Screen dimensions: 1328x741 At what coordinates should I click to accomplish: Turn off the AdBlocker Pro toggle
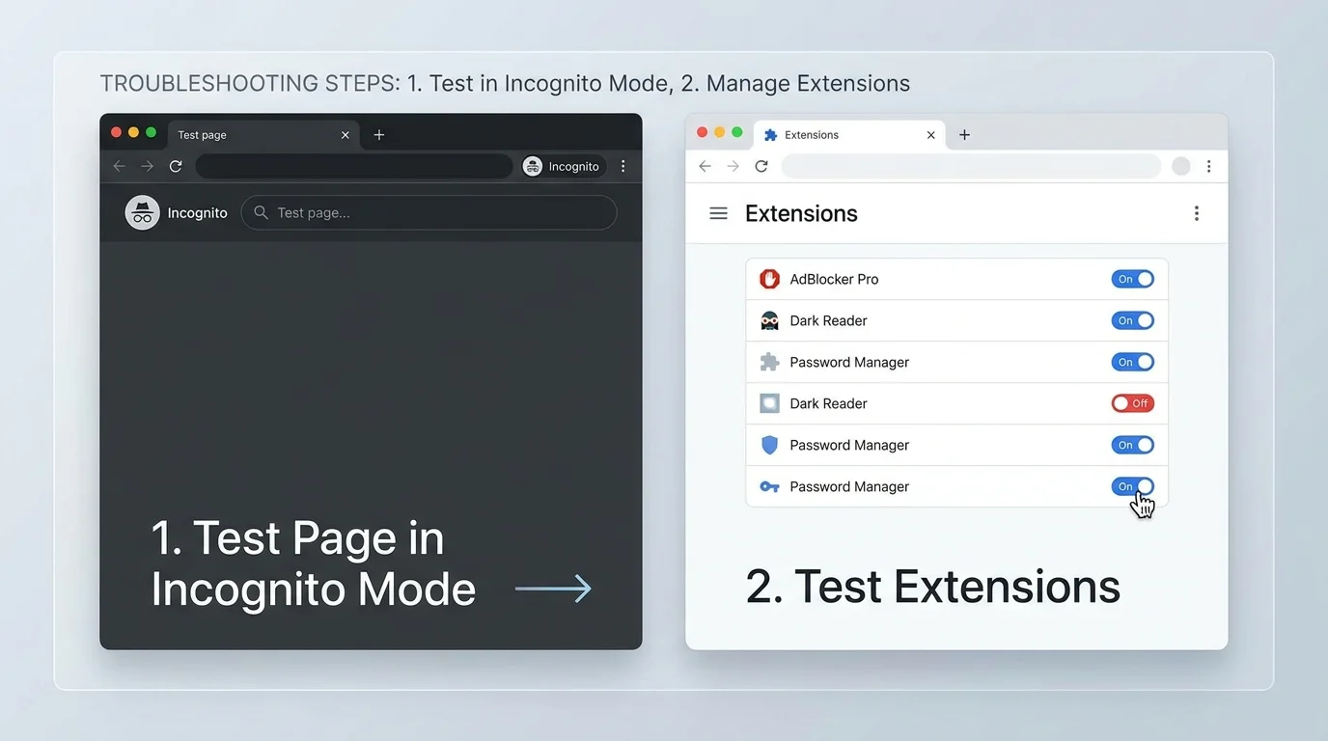1133,279
